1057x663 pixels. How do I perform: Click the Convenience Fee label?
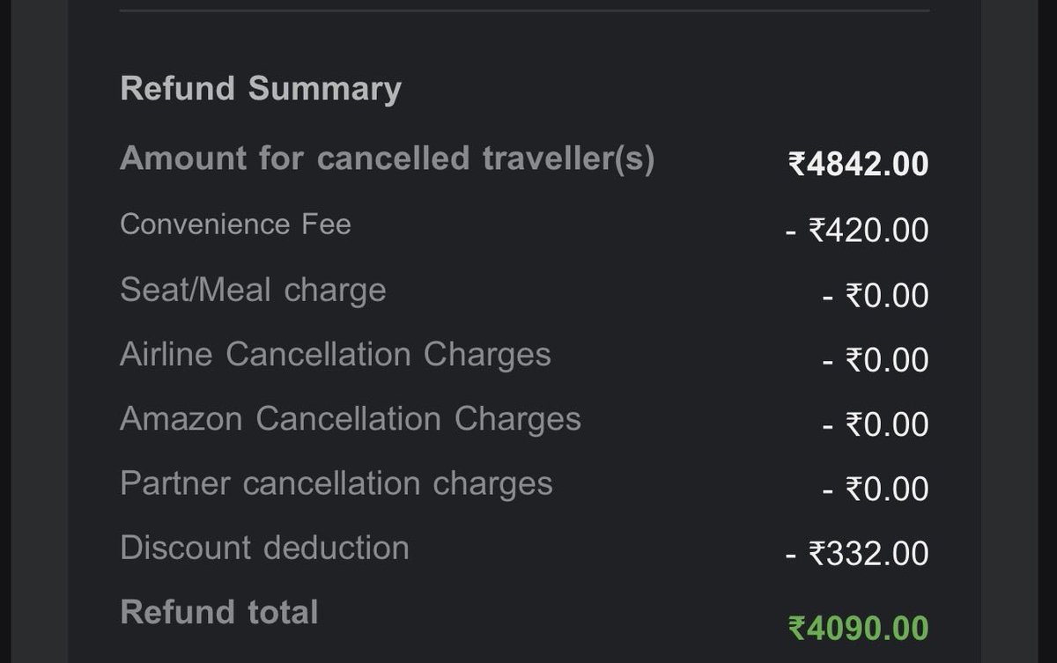(235, 224)
